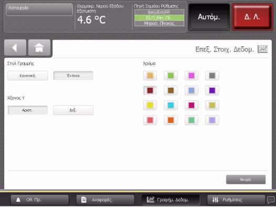Set Y axis to Αριστ.
Viewport: 276px width, 207px height.
click(x=28, y=110)
